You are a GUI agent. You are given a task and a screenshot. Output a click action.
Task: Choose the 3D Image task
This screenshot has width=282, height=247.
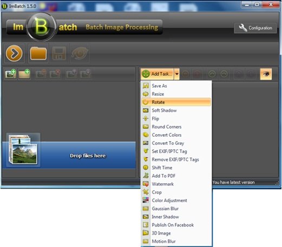pos(176,233)
